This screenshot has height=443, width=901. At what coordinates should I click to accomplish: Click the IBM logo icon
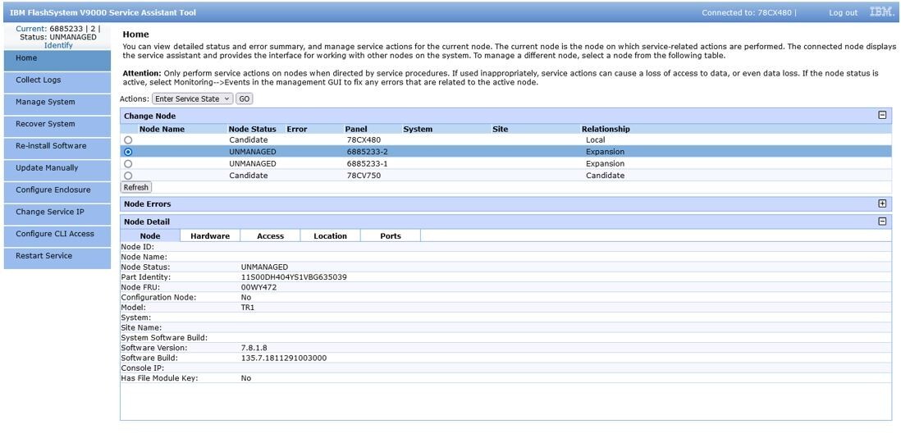point(880,12)
